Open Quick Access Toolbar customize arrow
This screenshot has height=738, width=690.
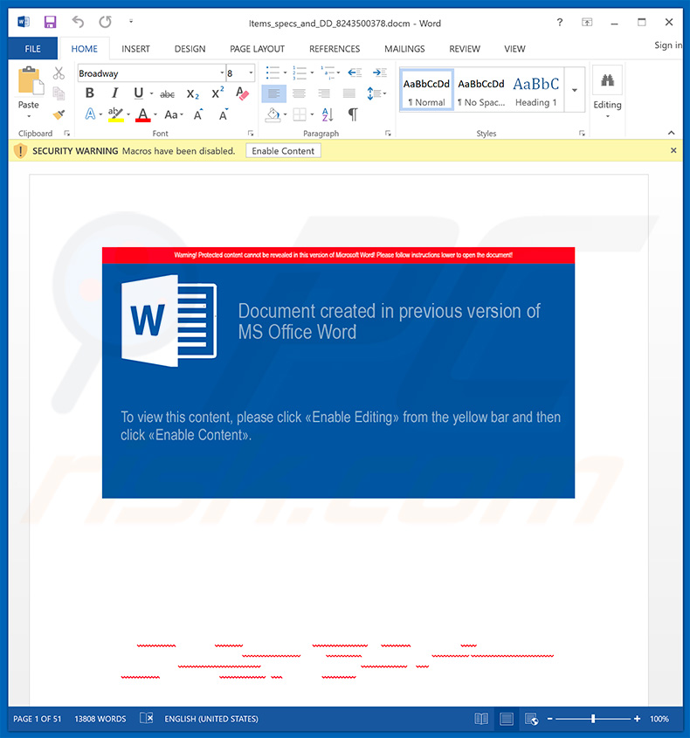[x=131, y=21]
